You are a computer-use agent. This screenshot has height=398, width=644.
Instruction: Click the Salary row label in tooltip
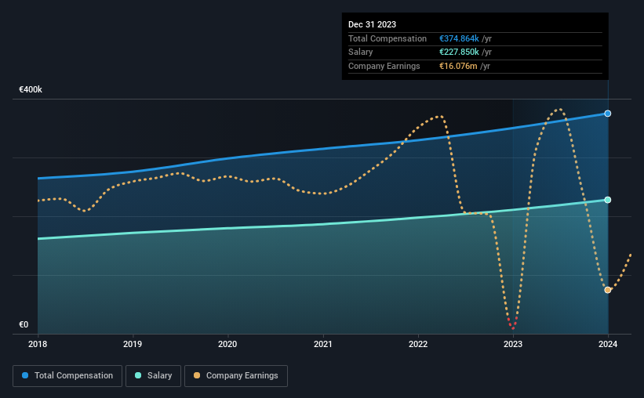(361, 52)
